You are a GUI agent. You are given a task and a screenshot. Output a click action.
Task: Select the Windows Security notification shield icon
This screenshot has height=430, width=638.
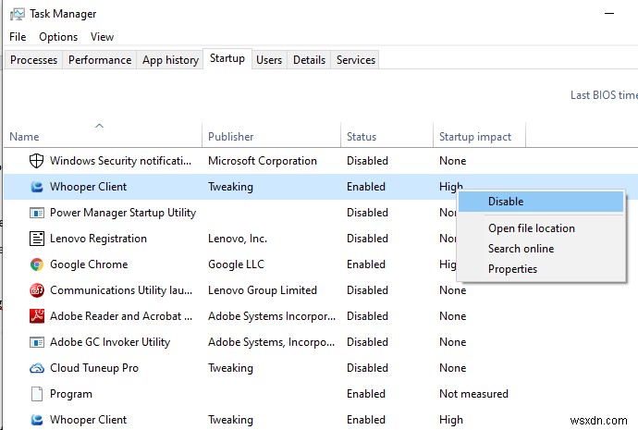37,161
